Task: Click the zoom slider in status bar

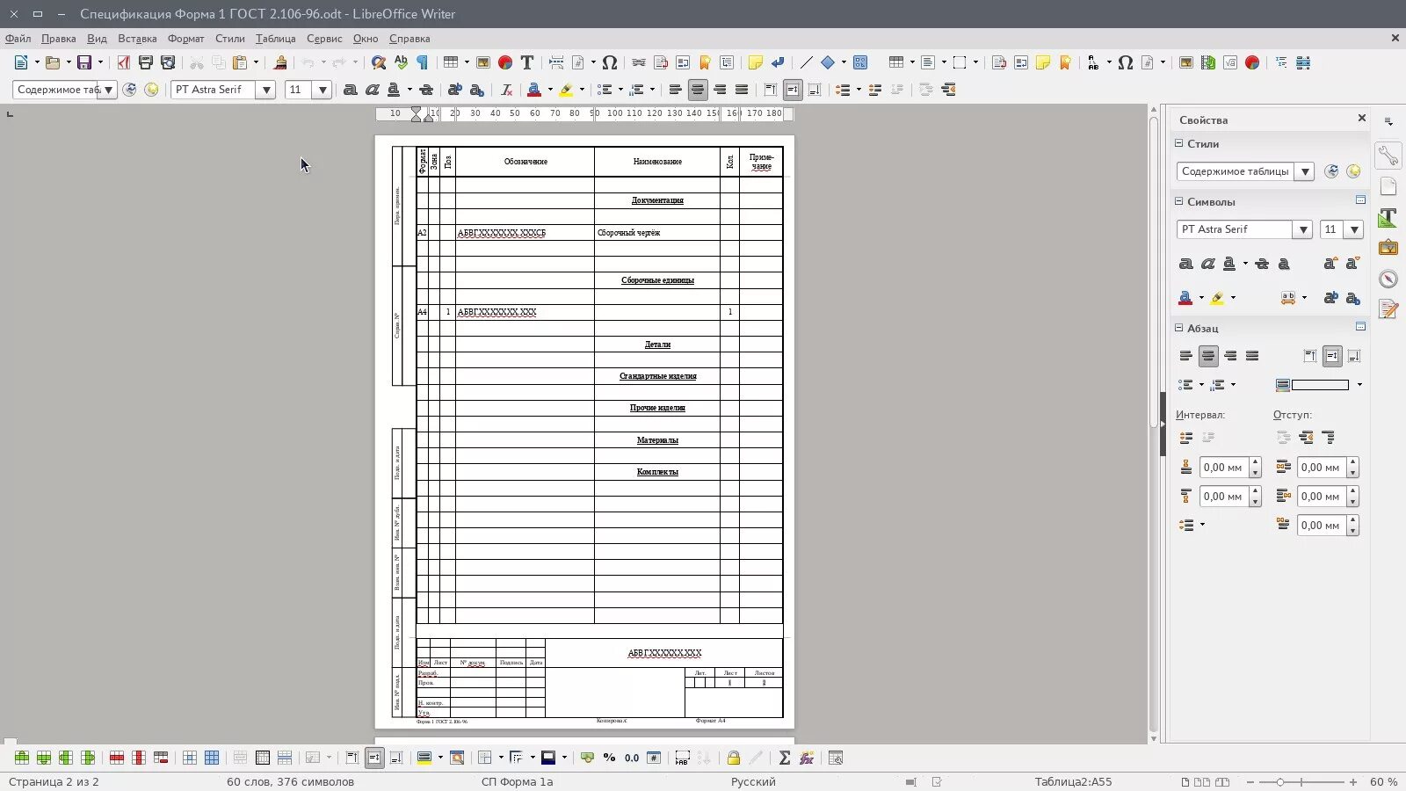Action: [1301, 781]
